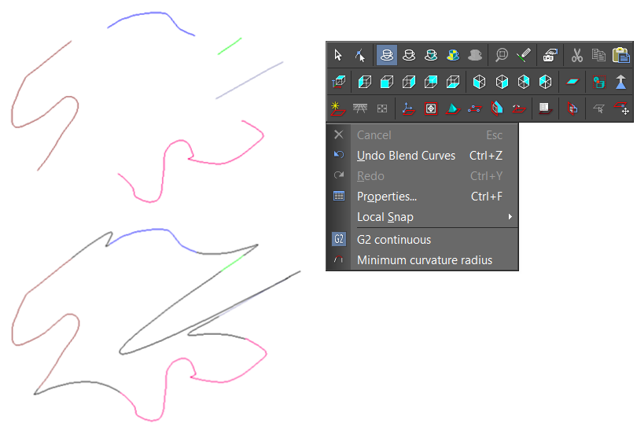Select cube view with top face cyan

pyautogui.click(x=431, y=82)
